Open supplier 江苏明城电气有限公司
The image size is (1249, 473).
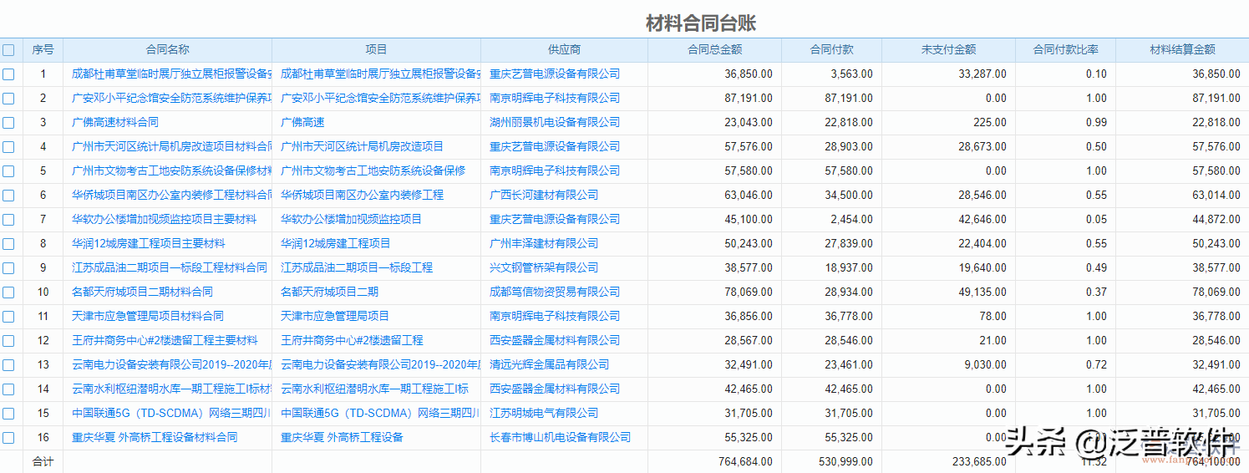pyautogui.click(x=544, y=414)
